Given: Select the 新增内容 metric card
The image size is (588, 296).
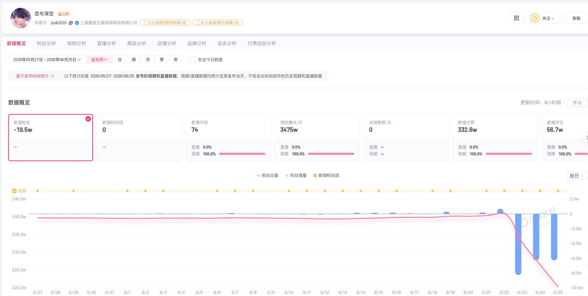Looking at the screenshot, I should [x=228, y=138].
